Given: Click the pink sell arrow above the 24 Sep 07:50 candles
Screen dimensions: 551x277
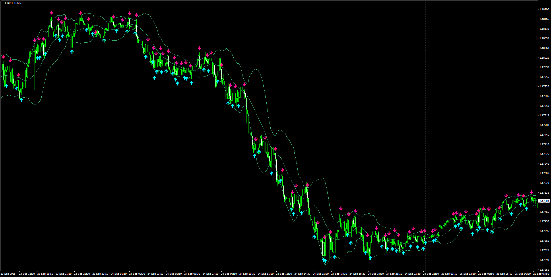Looking at the screenshot, I should pyautogui.click(x=211, y=53).
